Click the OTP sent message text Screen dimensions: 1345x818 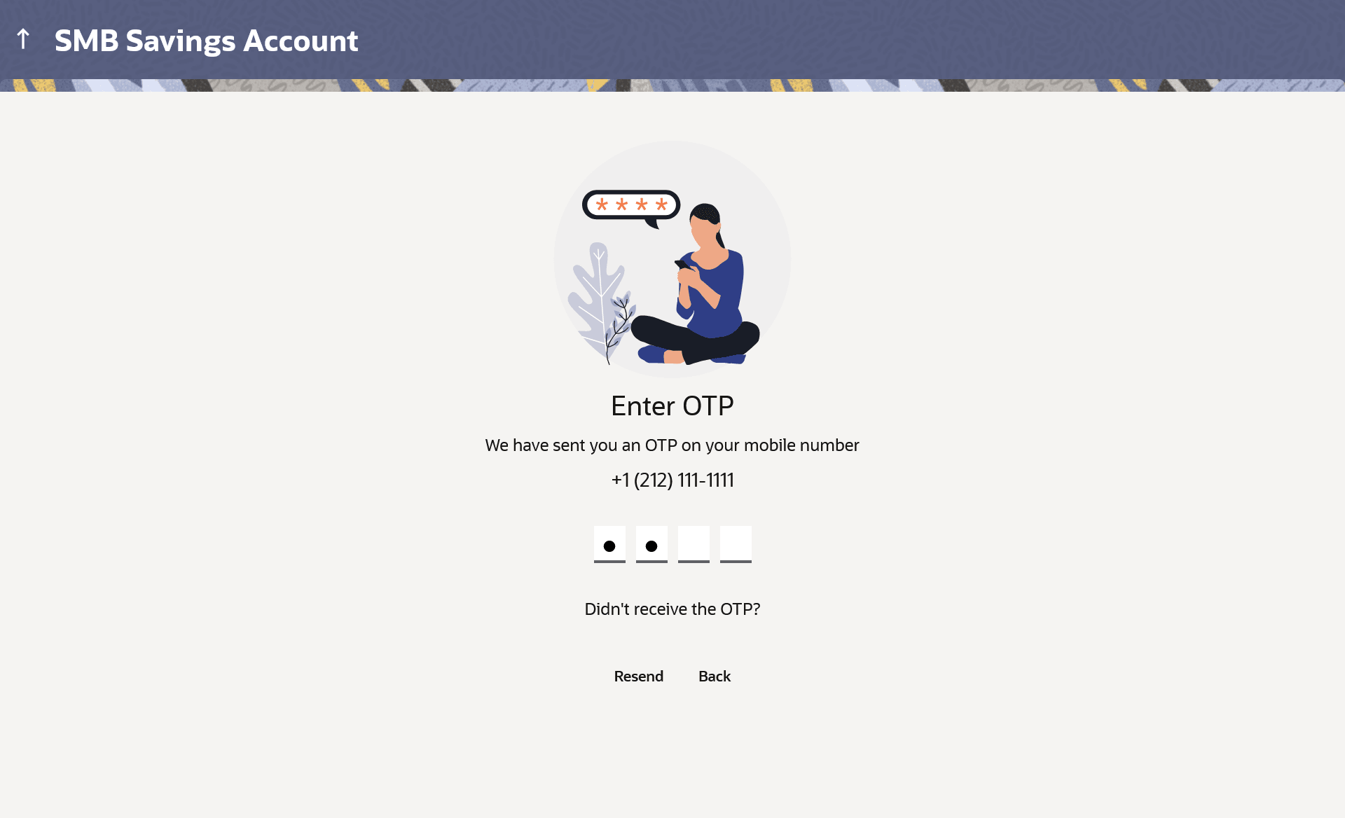[672, 445]
